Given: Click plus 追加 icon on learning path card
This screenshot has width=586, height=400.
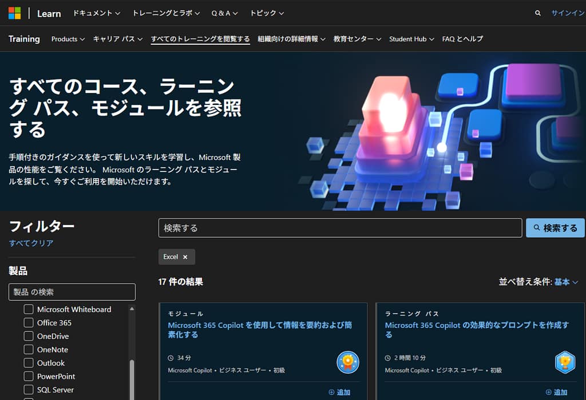Looking at the screenshot, I should (548, 393).
